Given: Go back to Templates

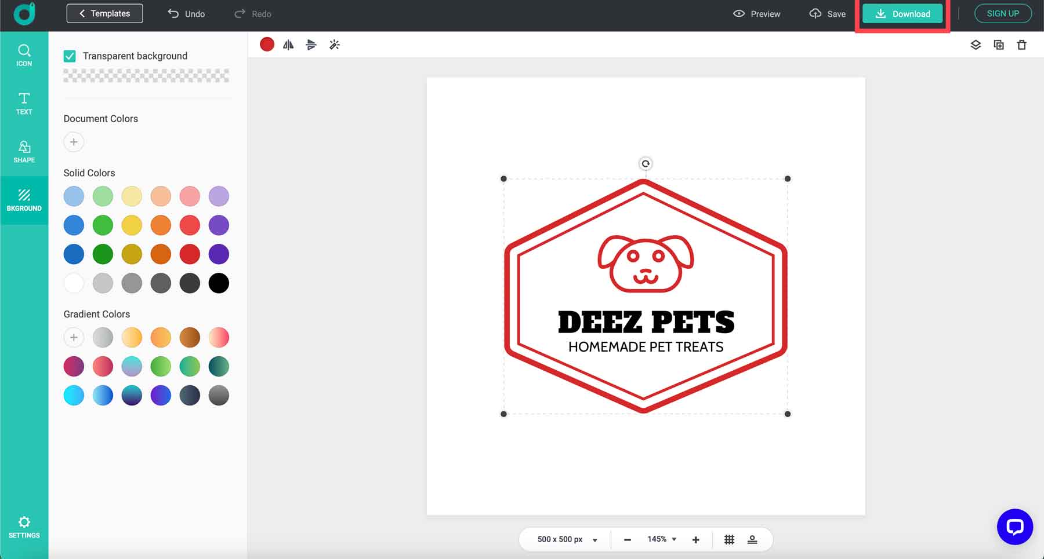Looking at the screenshot, I should [x=104, y=13].
